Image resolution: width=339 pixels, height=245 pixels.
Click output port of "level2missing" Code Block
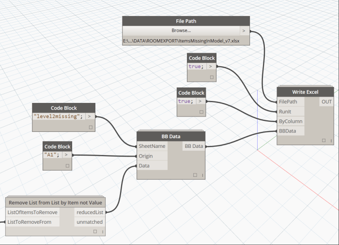point(91,116)
